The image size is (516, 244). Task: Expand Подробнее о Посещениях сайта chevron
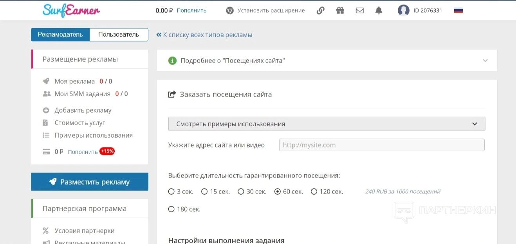tap(485, 61)
